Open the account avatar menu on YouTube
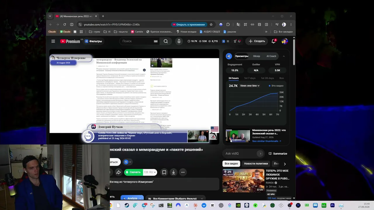The image size is (374, 210). pyautogui.click(x=285, y=41)
